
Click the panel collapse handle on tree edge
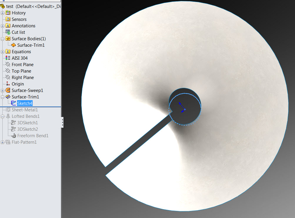[62, 122]
